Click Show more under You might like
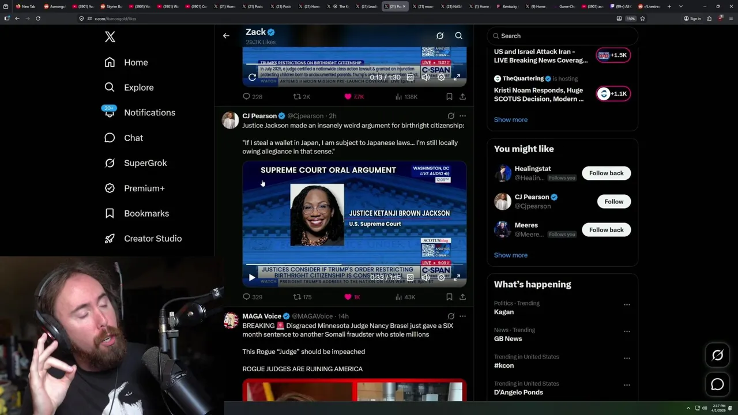Image resolution: width=738 pixels, height=415 pixels. click(510, 255)
